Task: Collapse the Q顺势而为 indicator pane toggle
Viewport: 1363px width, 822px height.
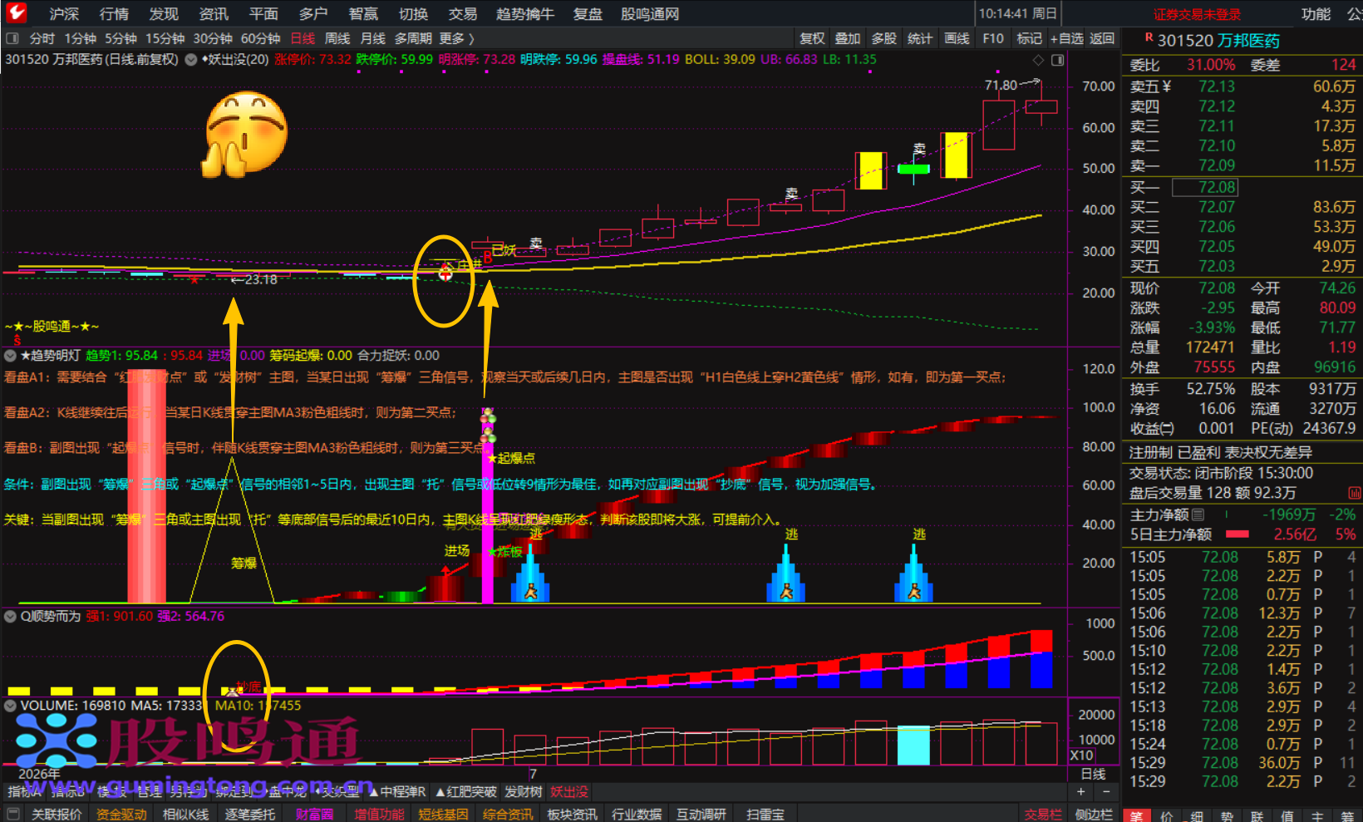Action: tap(11, 617)
